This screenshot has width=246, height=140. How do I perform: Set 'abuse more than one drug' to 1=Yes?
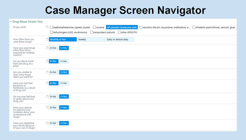[x=64, y=61]
